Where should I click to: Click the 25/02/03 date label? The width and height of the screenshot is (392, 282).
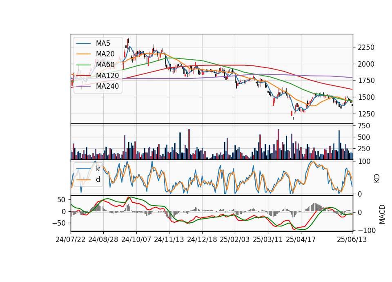point(235,239)
